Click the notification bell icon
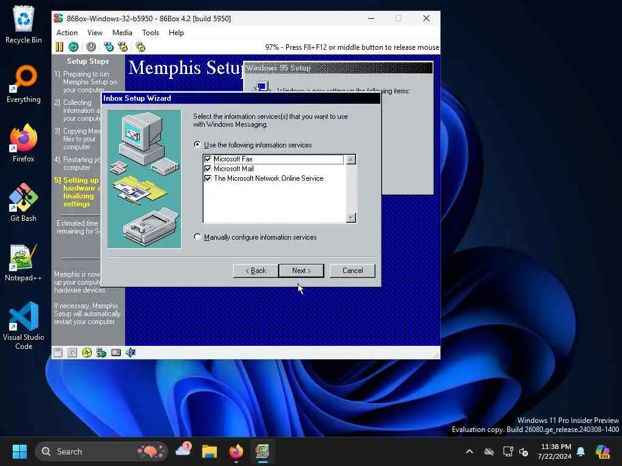622x466 pixels. 581,451
